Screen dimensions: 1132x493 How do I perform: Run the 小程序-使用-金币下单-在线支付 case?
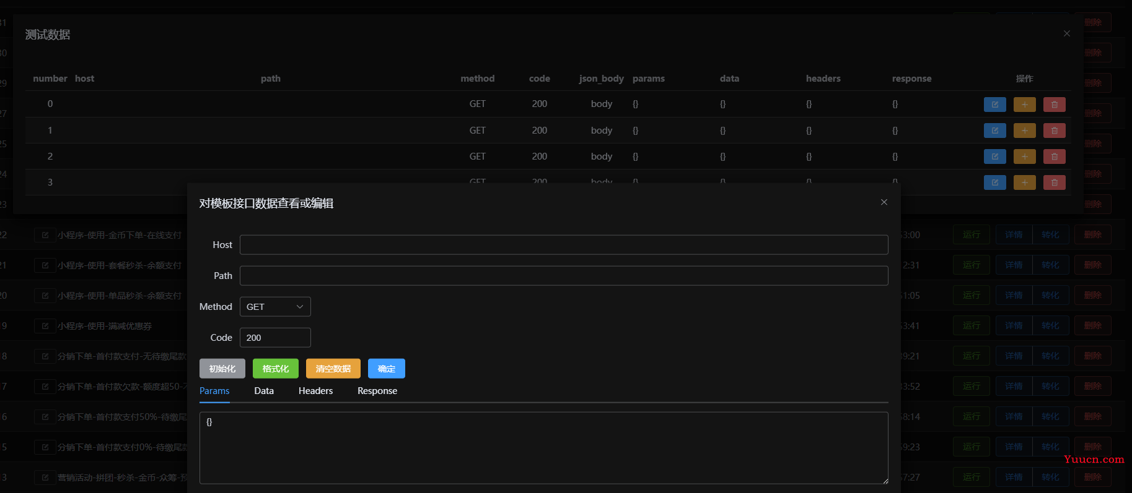(x=972, y=235)
